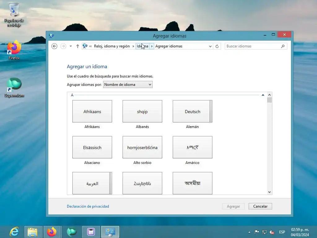Viewport: 317px width, 238px height.
Task: Click the window icon in title bar
Action: (51, 36)
